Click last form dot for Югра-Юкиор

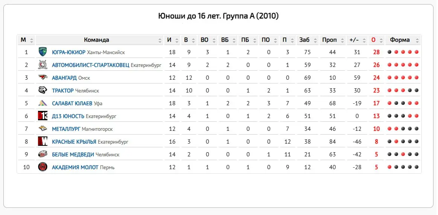[416, 52]
